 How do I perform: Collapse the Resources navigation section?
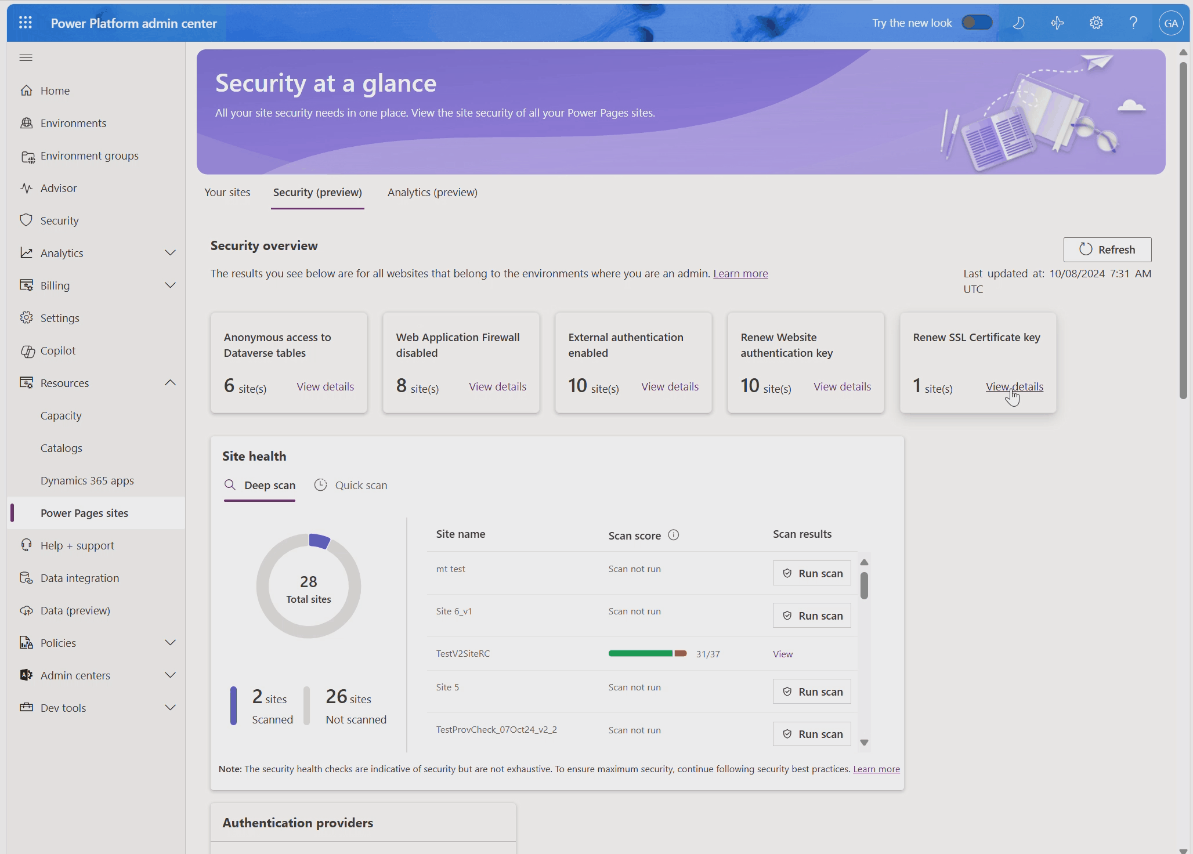pyautogui.click(x=170, y=383)
